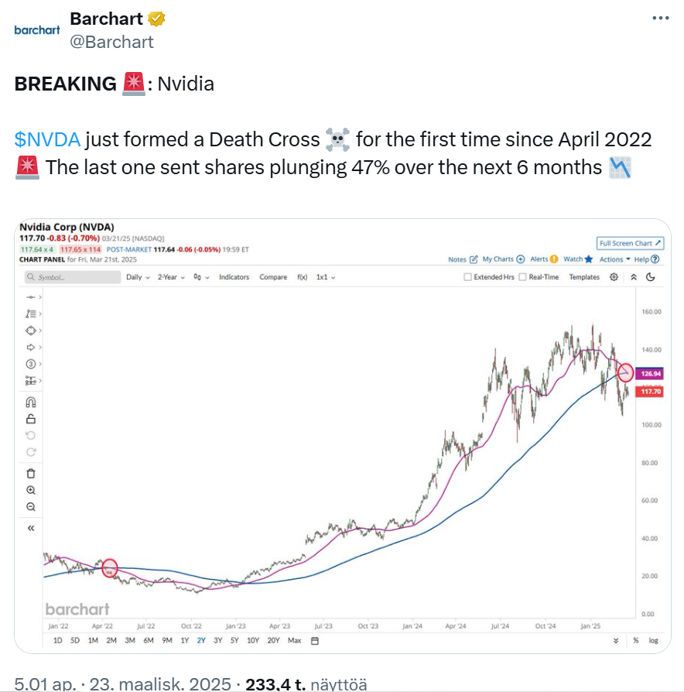The image size is (684, 692).
Task: Zoom out of the chart
Action: click(x=31, y=507)
